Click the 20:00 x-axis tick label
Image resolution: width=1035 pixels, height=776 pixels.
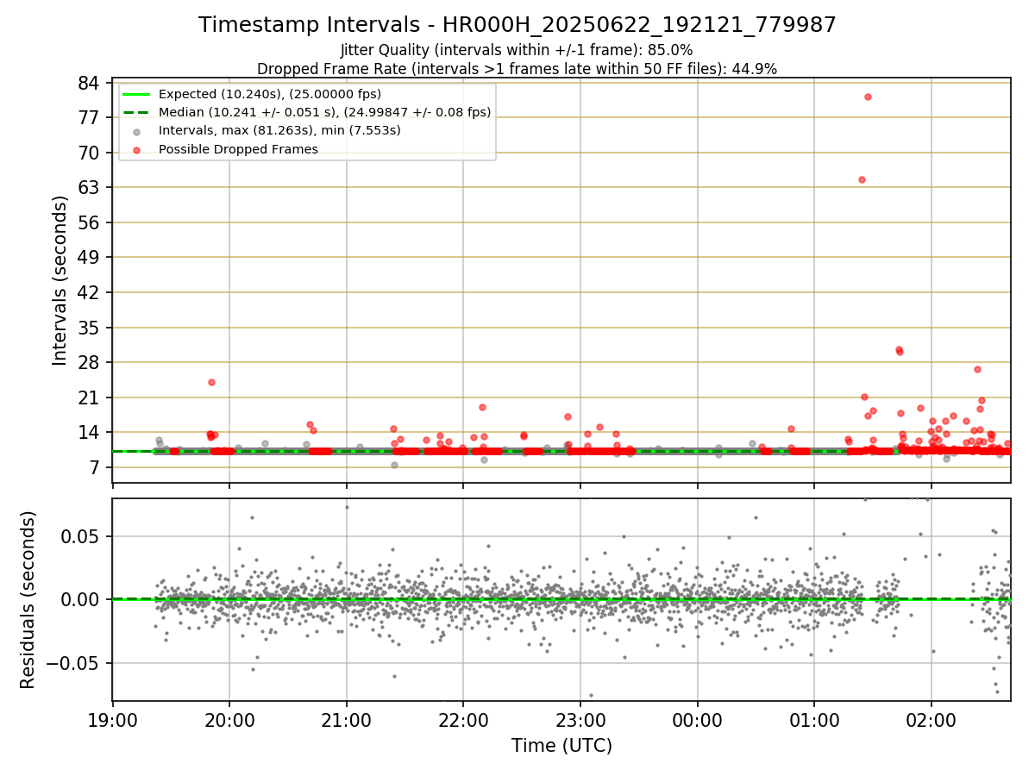pyautogui.click(x=229, y=719)
